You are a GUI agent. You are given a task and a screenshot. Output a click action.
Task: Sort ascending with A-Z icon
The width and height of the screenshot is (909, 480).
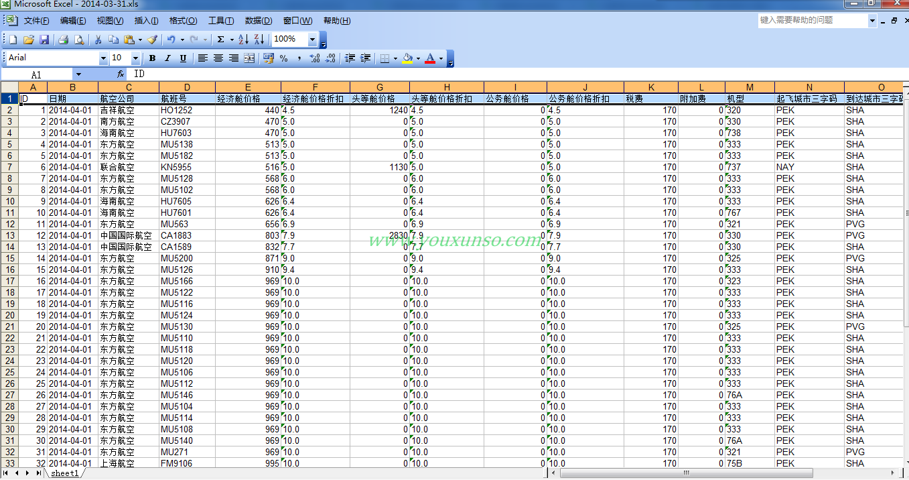point(243,40)
